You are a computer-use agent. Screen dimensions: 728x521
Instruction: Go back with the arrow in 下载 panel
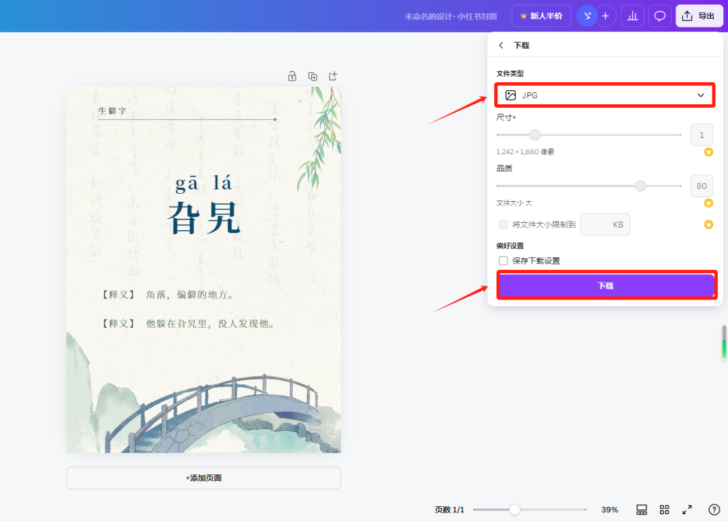tap(501, 45)
